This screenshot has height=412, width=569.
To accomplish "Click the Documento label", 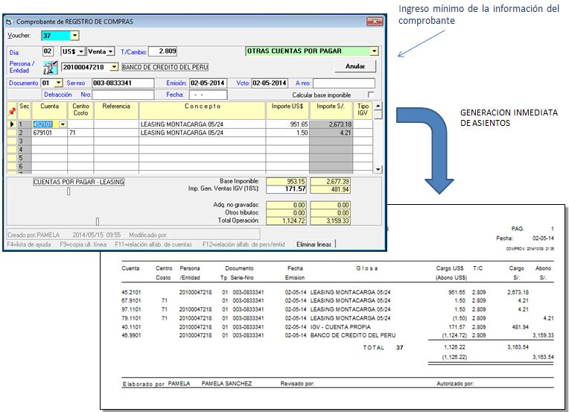I will click(24, 83).
